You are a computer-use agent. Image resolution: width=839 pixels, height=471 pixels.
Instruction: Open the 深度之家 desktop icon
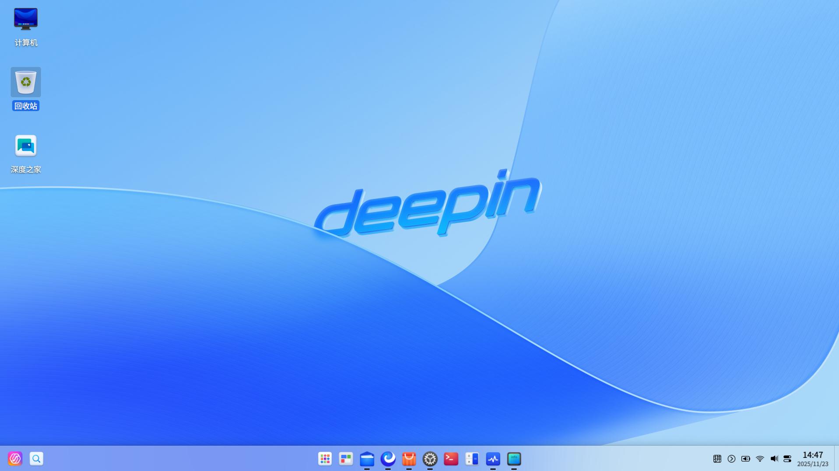pos(26,146)
